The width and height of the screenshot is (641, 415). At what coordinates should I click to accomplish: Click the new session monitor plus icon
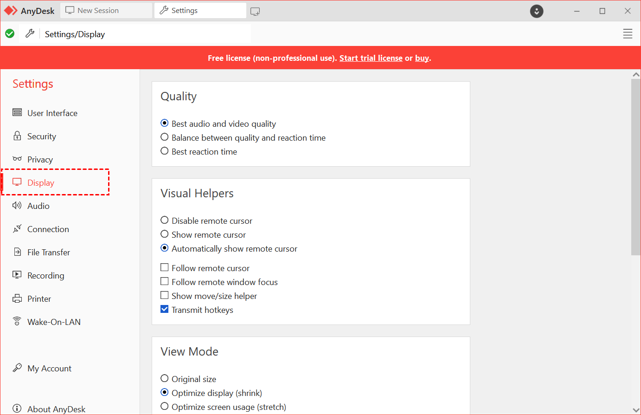tap(255, 11)
